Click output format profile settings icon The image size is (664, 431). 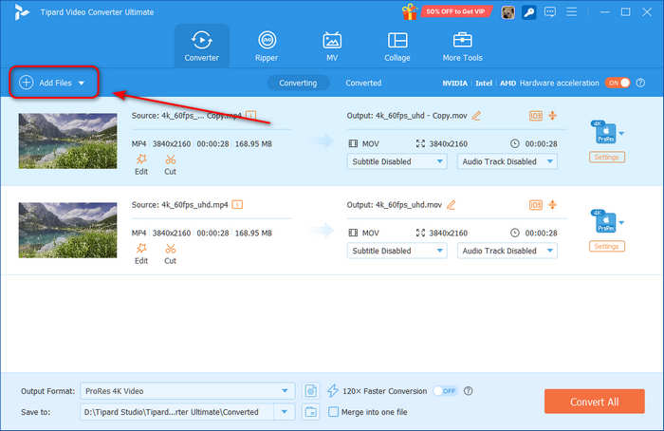[311, 391]
